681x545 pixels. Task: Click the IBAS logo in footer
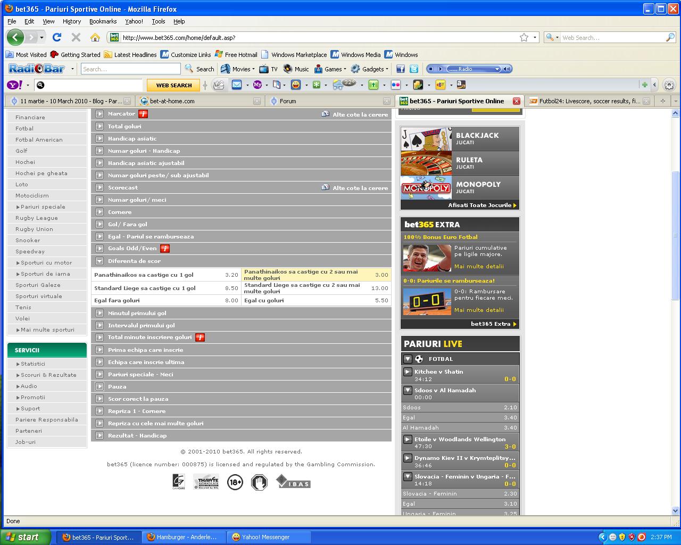(293, 482)
